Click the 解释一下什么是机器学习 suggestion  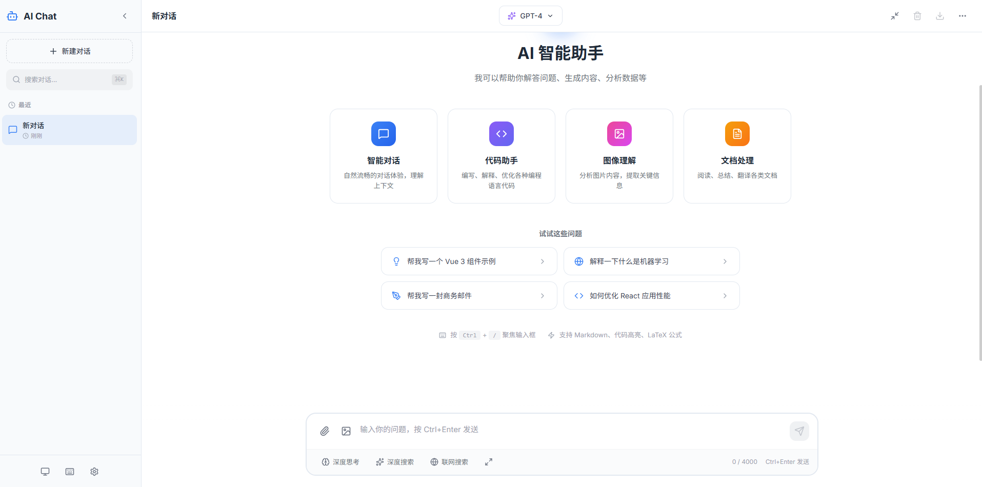pos(651,261)
